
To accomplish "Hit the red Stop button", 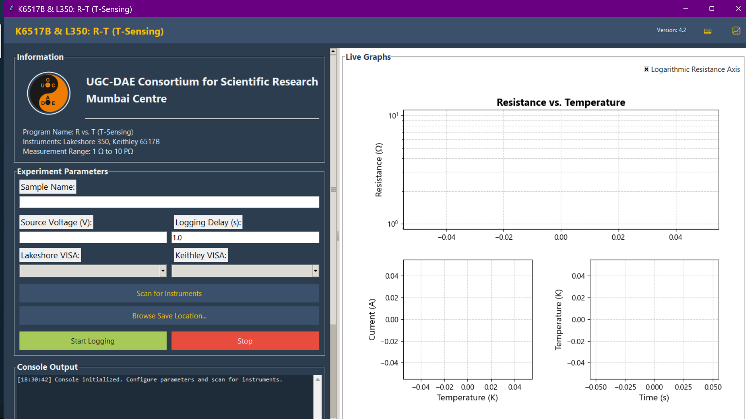I will pos(245,341).
